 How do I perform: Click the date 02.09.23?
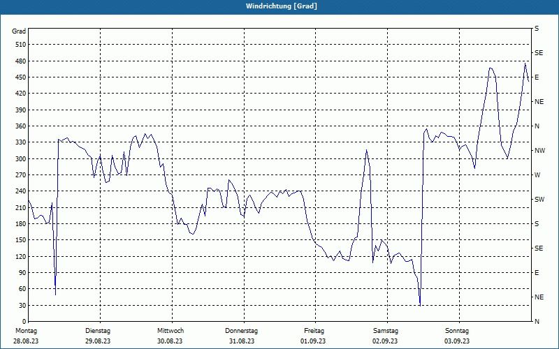point(385,341)
